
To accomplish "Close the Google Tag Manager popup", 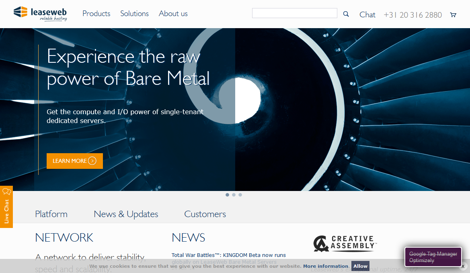I will click(463, 266).
